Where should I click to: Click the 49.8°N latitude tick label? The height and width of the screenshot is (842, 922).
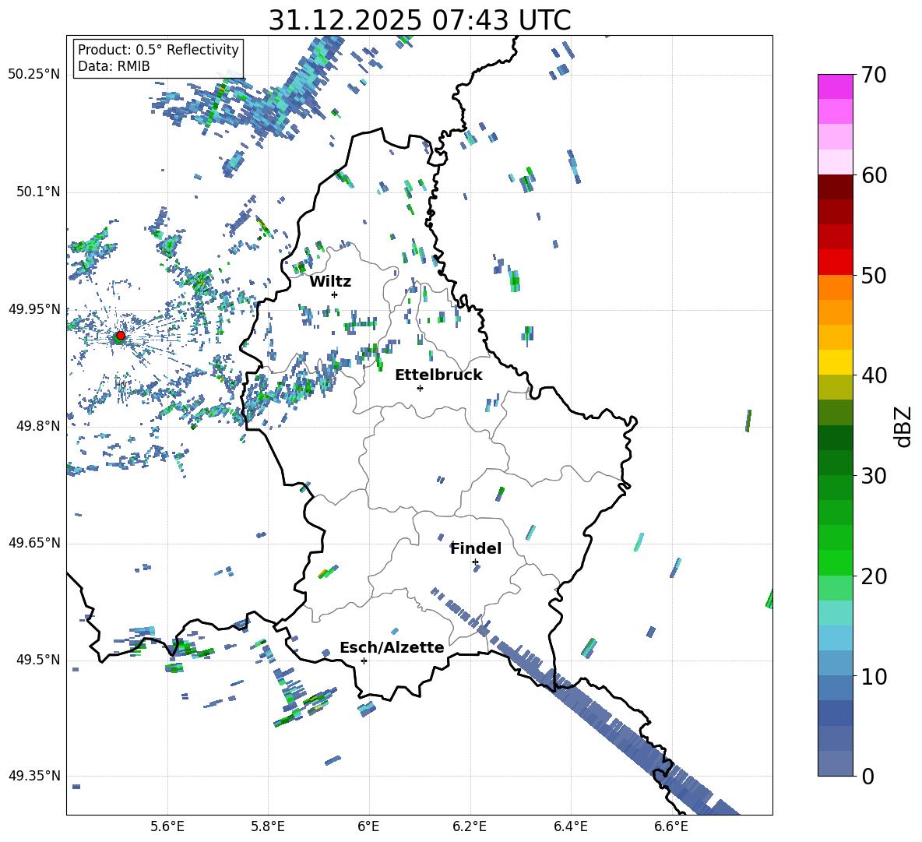coord(38,426)
